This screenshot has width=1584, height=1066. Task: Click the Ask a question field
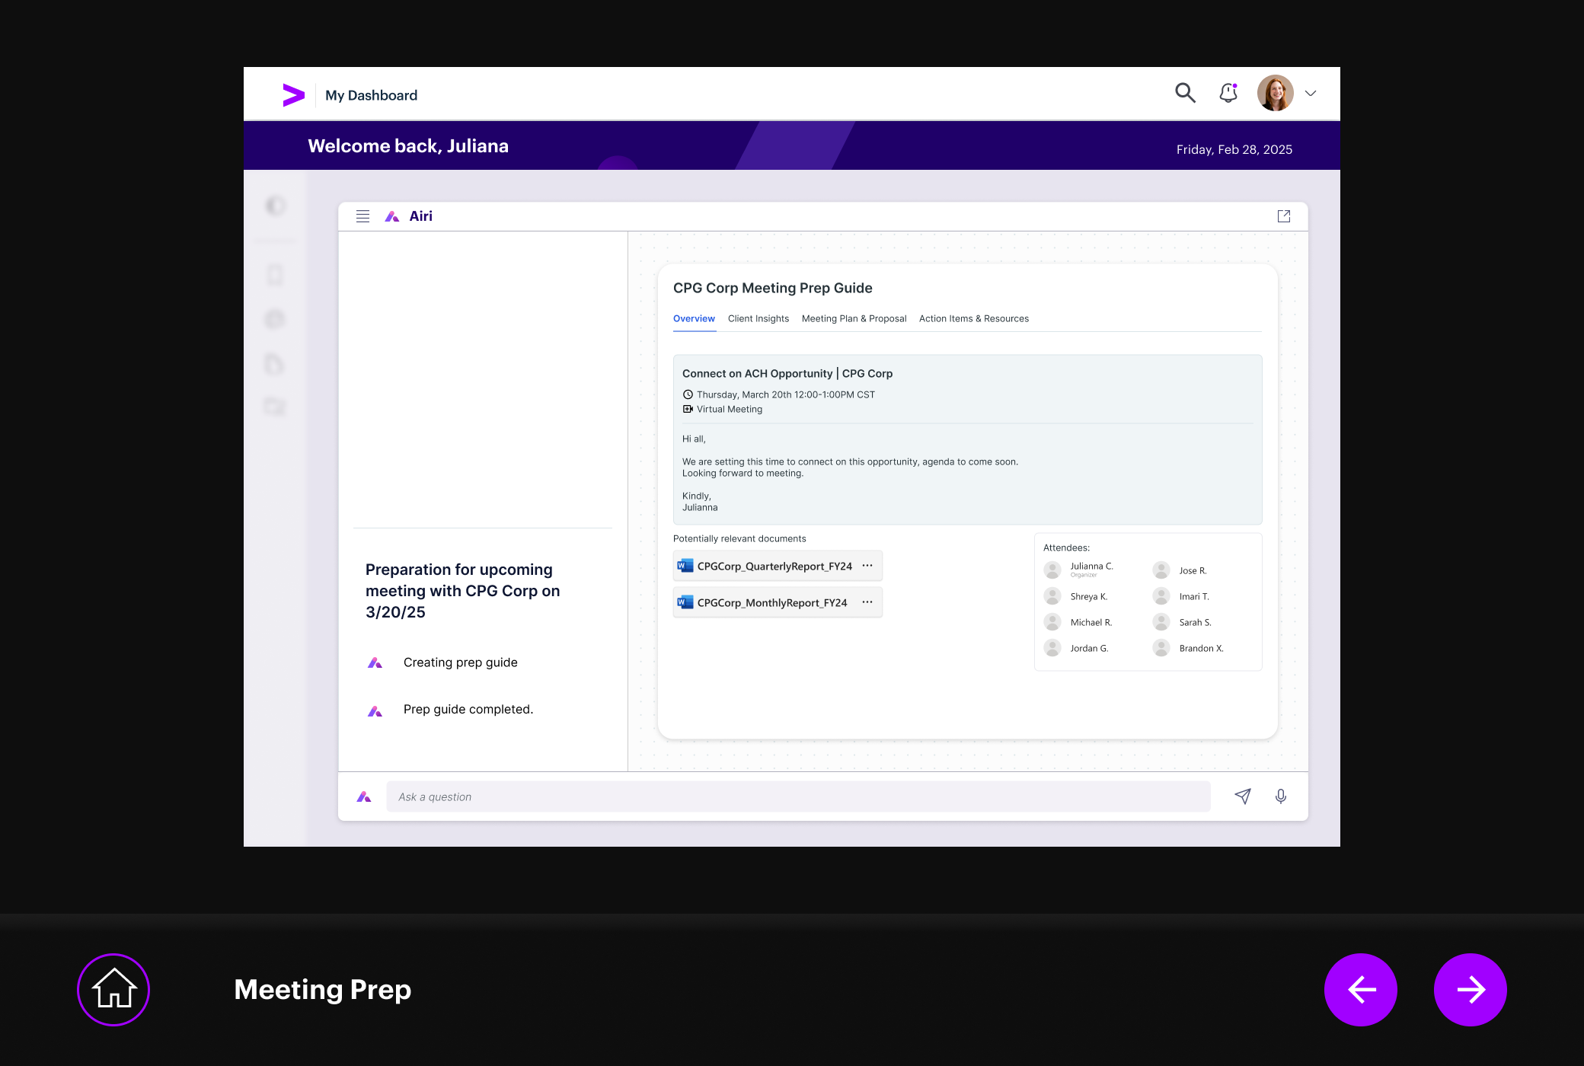tap(797, 796)
